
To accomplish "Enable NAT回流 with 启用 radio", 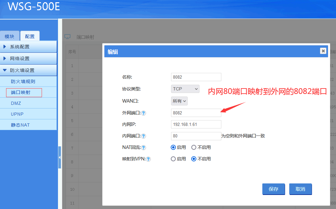I will (173, 147).
